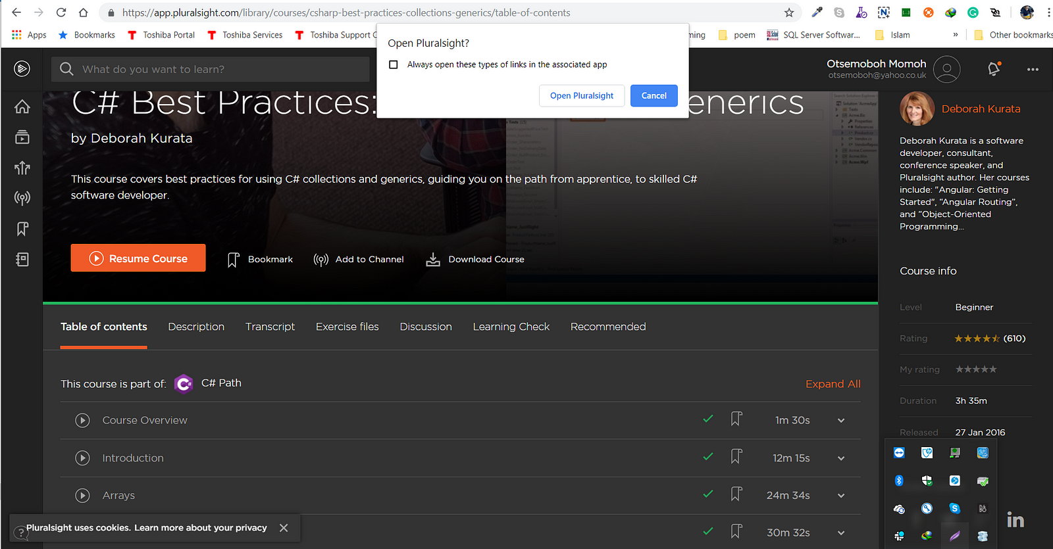
Task: Click the LinkedIn share icon
Action: [x=1015, y=520]
